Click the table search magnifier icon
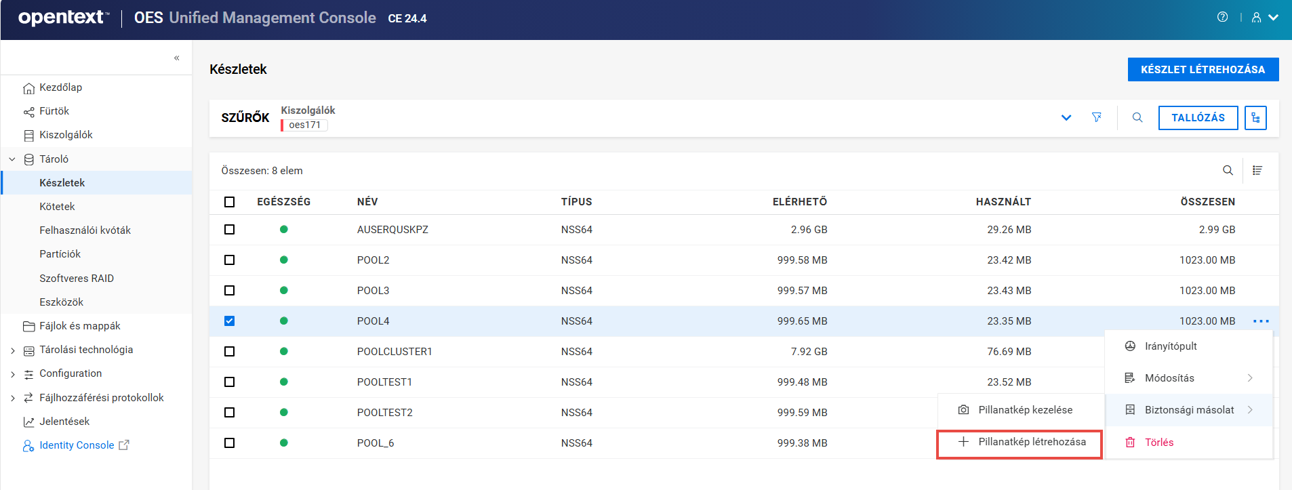The height and width of the screenshot is (490, 1292). [1228, 171]
